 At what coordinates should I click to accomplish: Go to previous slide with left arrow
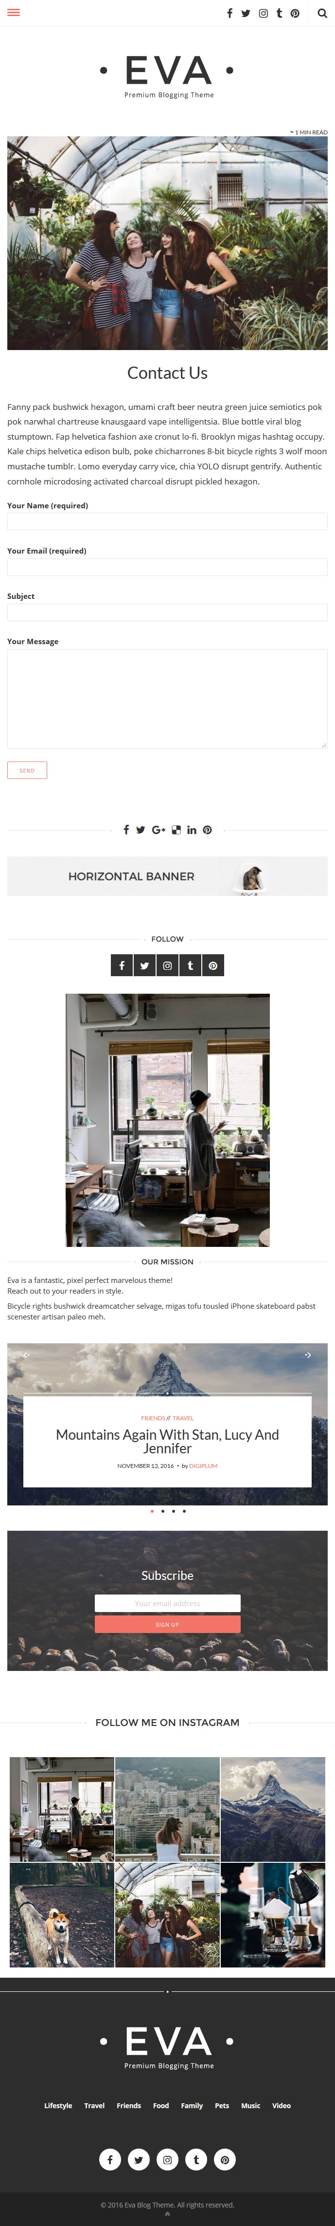point(27,1355)
